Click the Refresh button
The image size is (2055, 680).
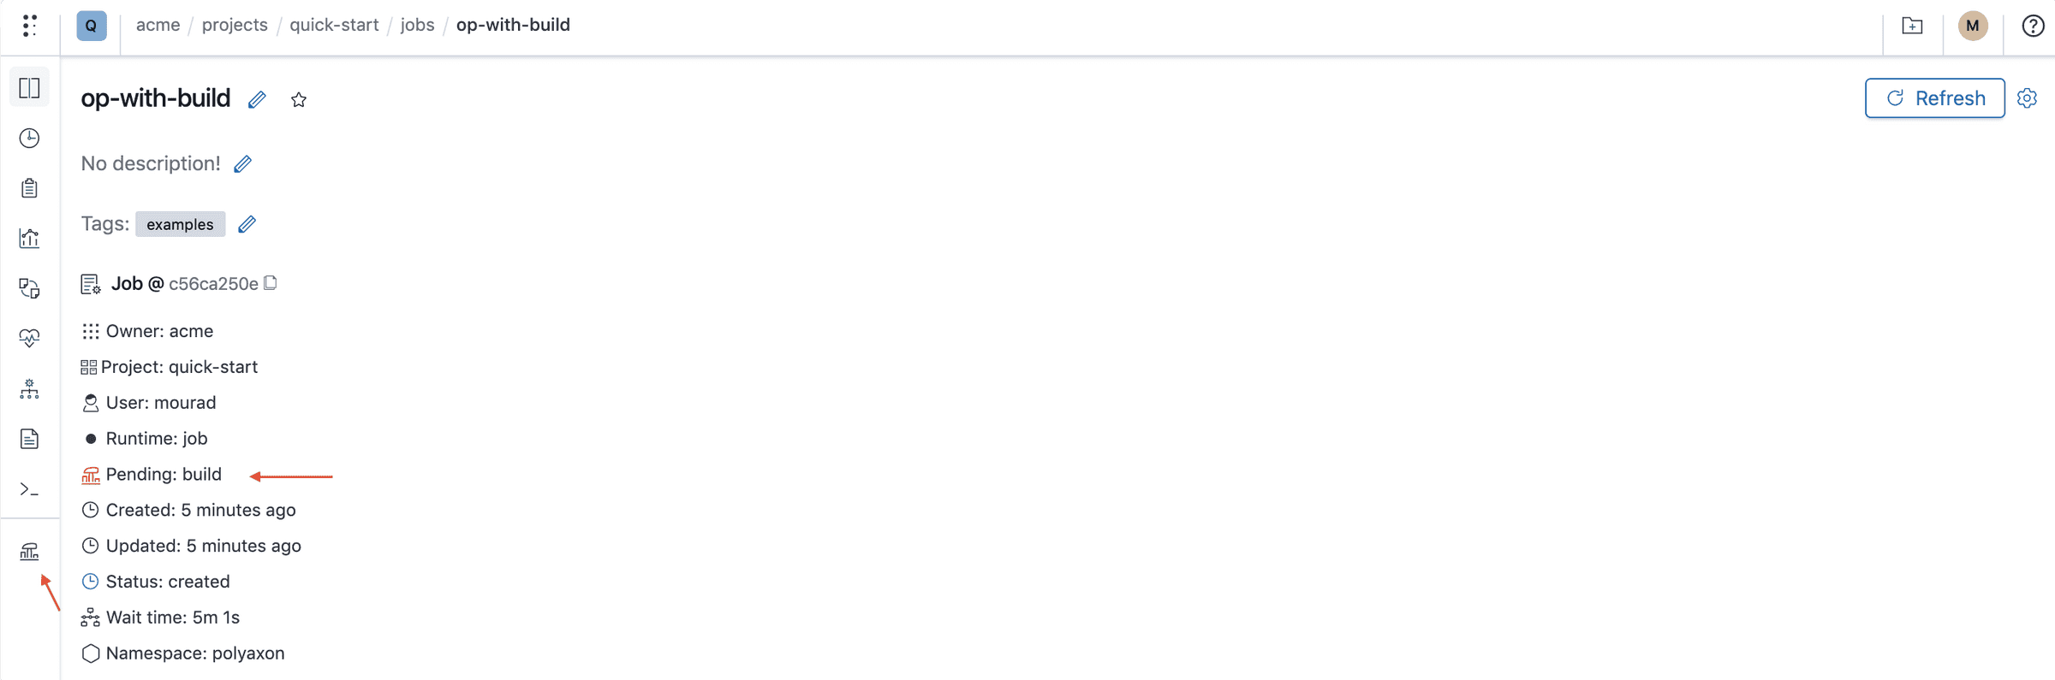[1934, 98]
